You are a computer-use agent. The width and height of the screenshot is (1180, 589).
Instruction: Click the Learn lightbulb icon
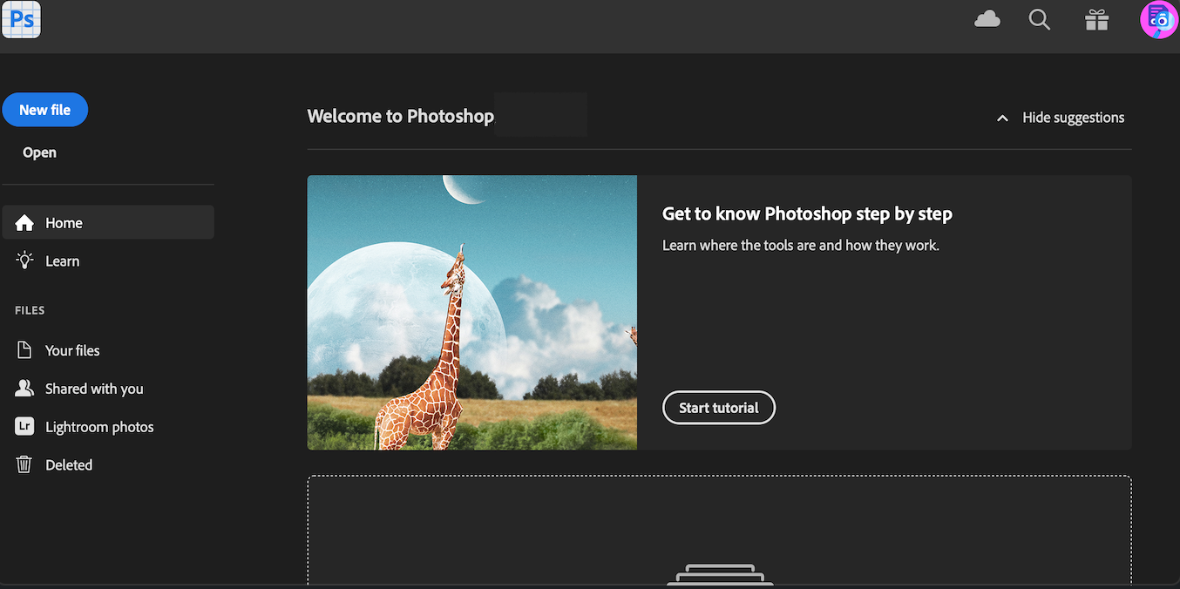[24, 261]
